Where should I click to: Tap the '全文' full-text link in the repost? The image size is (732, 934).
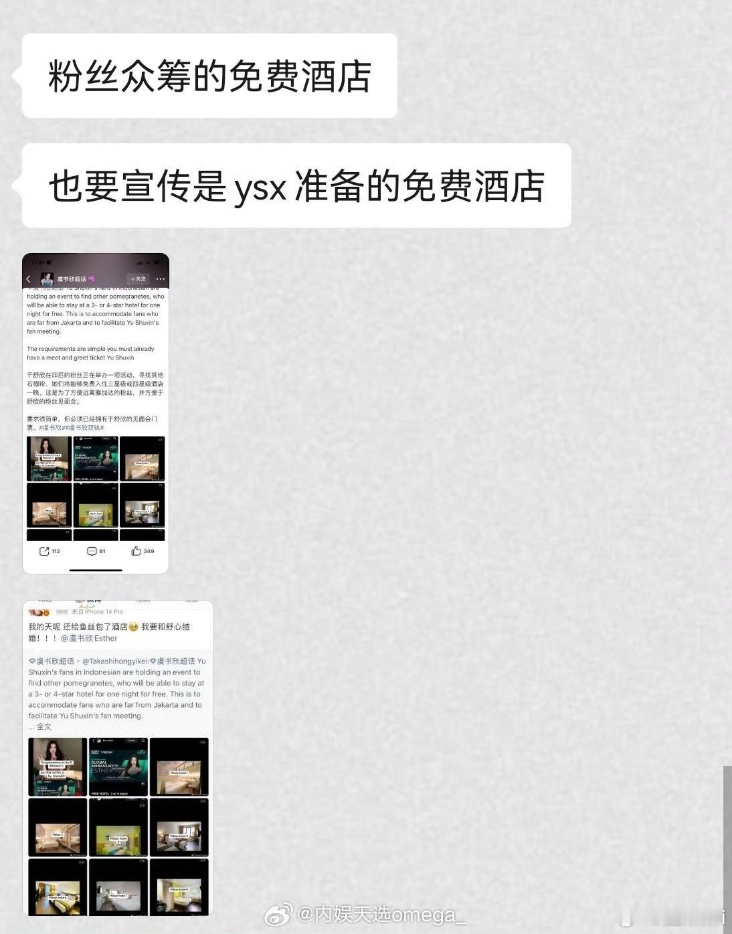pyautogui.click(x=43, y=726)
